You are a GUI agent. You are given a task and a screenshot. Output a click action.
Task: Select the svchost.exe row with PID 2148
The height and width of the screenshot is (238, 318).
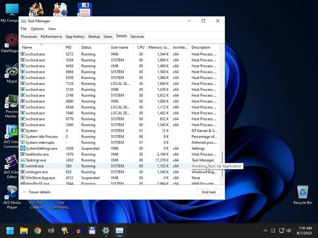pos(120,95)
